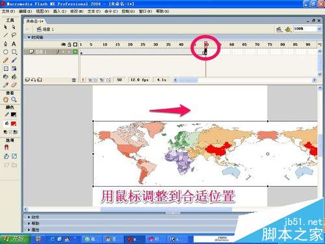Open the 修改(M) menu
Viewport: 325px width, 244px height.
pyautogui.click(x=77, y=11)
